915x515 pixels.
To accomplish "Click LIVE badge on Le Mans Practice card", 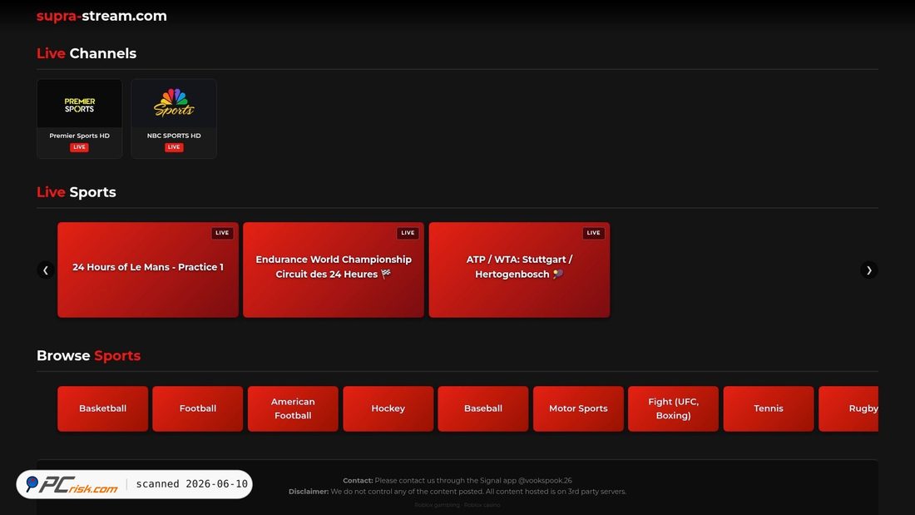I will click(222, 232).
